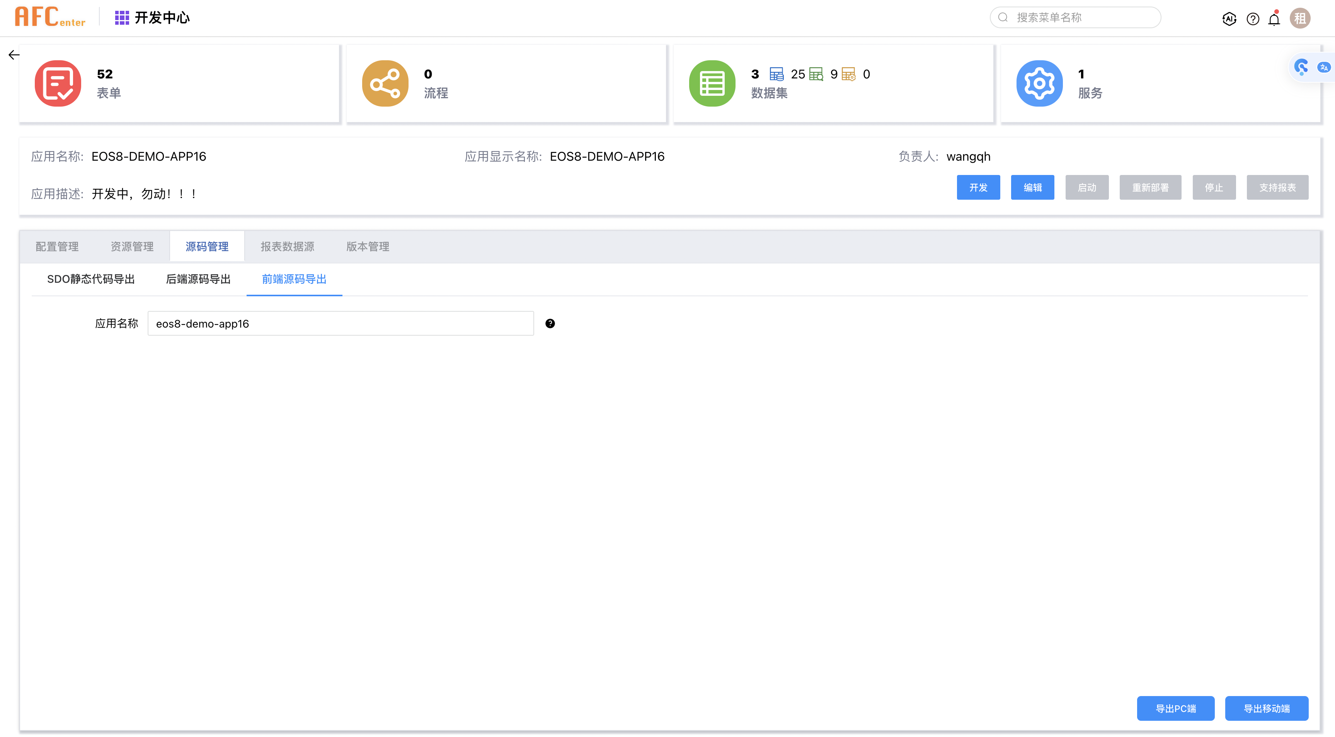Select the SDO静态代码导出 sub-tab
Viewport: 1335px width, 737px height.
click(x=91, y=279)
